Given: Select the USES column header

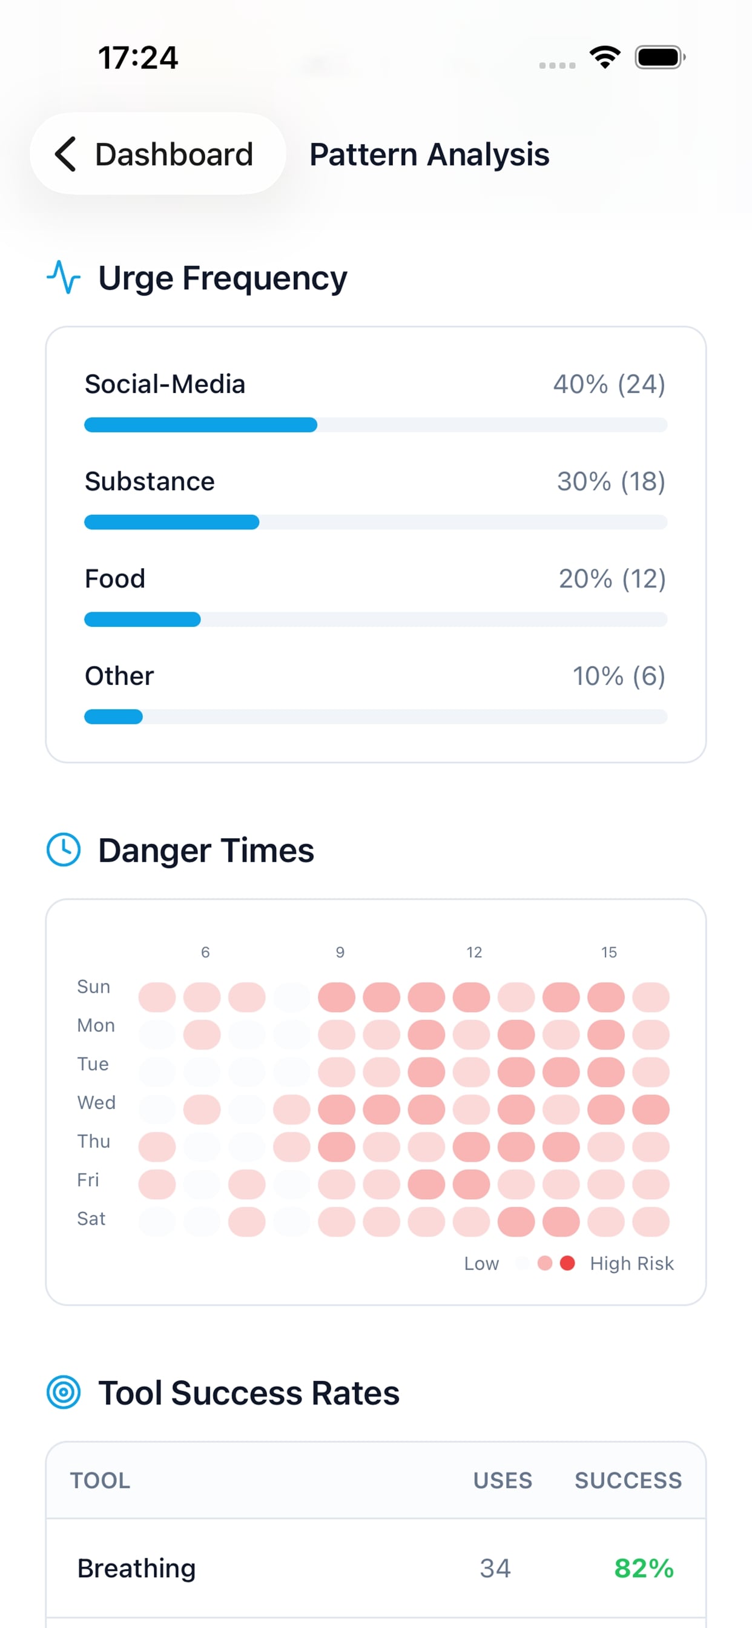Looking at the screenshot, I should coord(502,1480).
